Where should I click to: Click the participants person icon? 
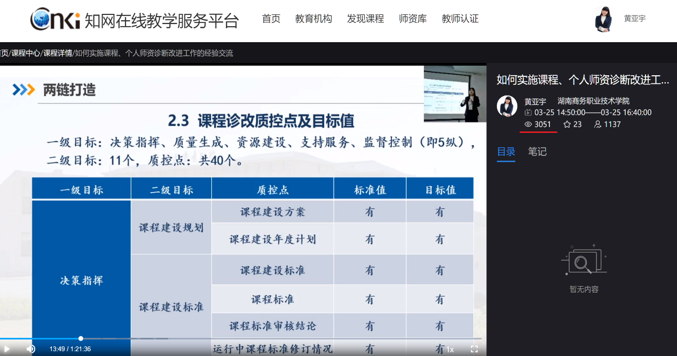(x=597, y=124)
